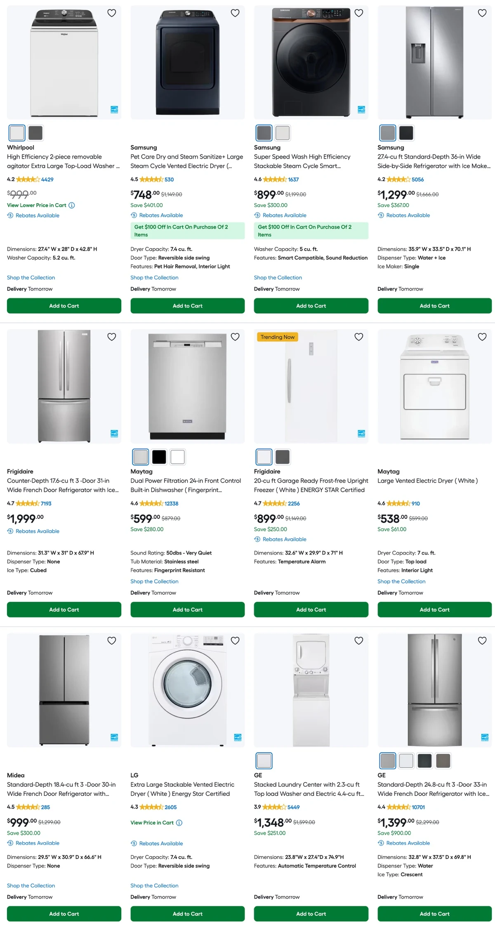Favorite the Maytag built-in dishwasher
495x929 pixels.
pyautogui.click(x=235, y=337)
